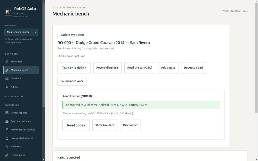Image resolution: width=258 pixels, height=161 pixels.
Task: Click the Record diagnosis button
Action: click(107, 68)
